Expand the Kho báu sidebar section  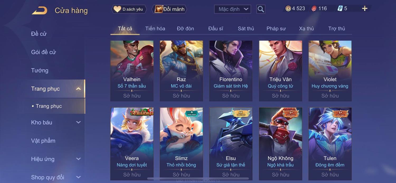point(78,122)
